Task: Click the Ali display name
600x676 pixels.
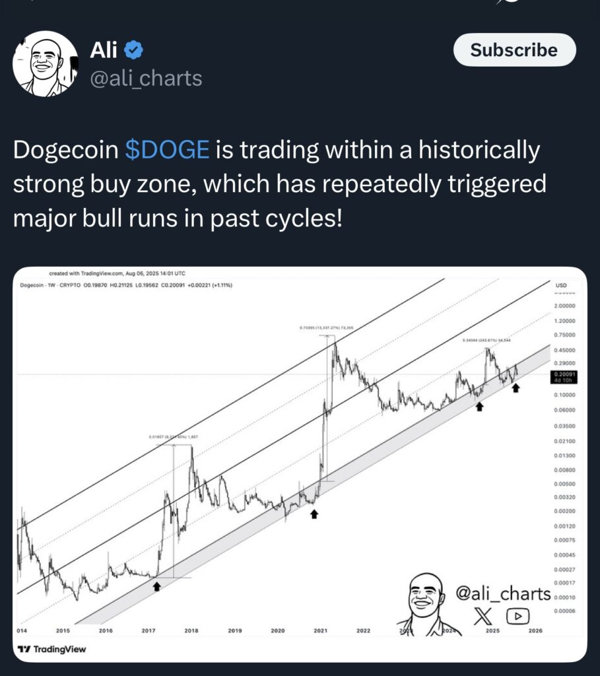Action: point(102,50)
